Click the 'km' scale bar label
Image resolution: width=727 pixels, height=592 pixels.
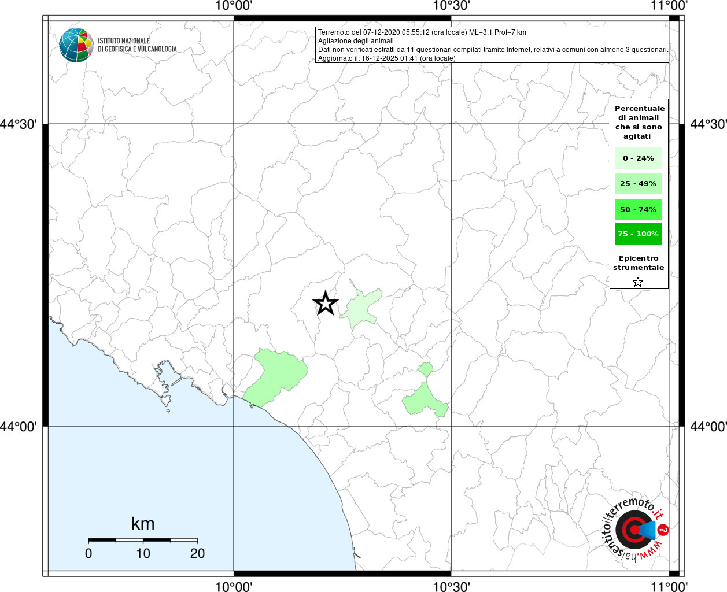[x=143, y=524]
